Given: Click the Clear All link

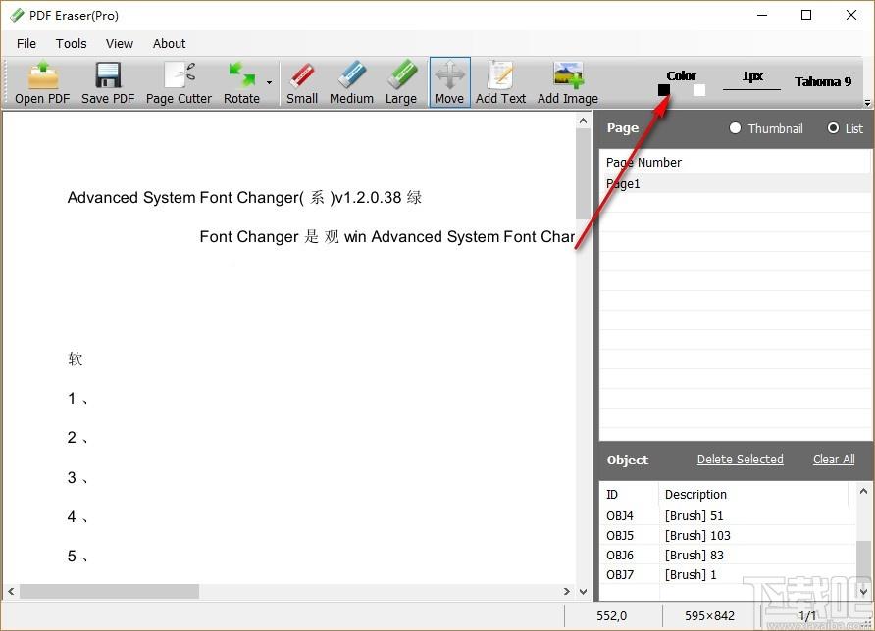Looking at the screenshot, I should pos(834,459).
